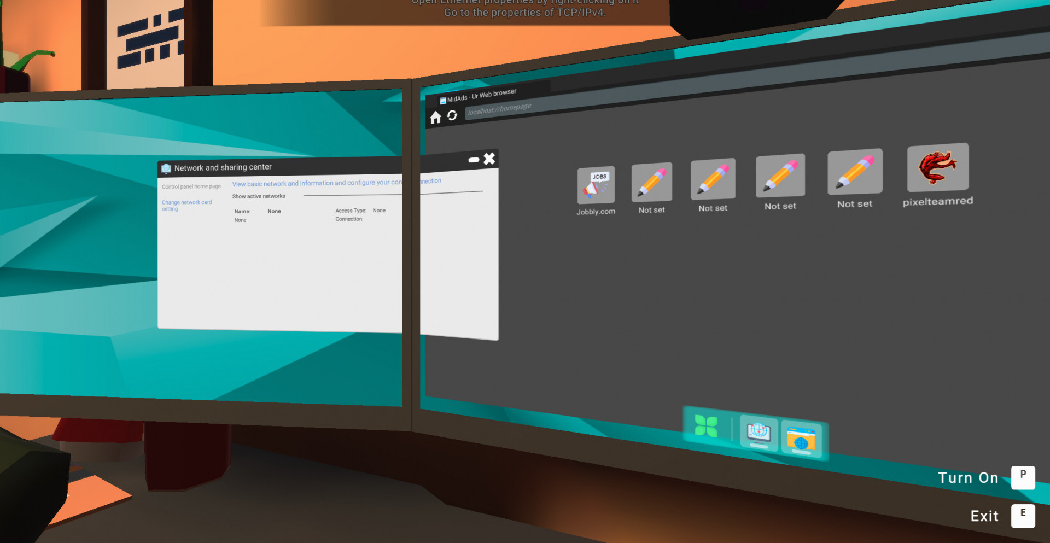Open 'Change network card setting' link

coord(186,205)
